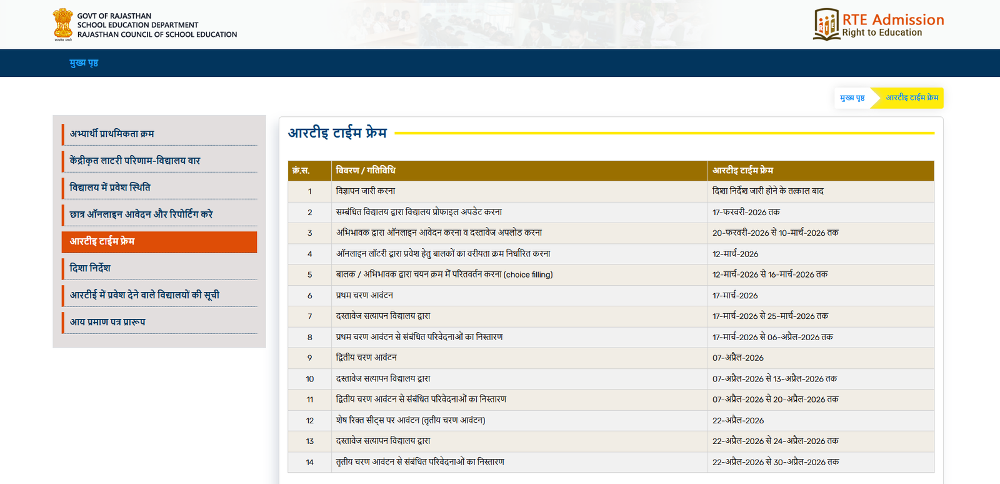Click दिशा निर्देश जारी होने के तत्काल बाद

click(x=768, y=191)
